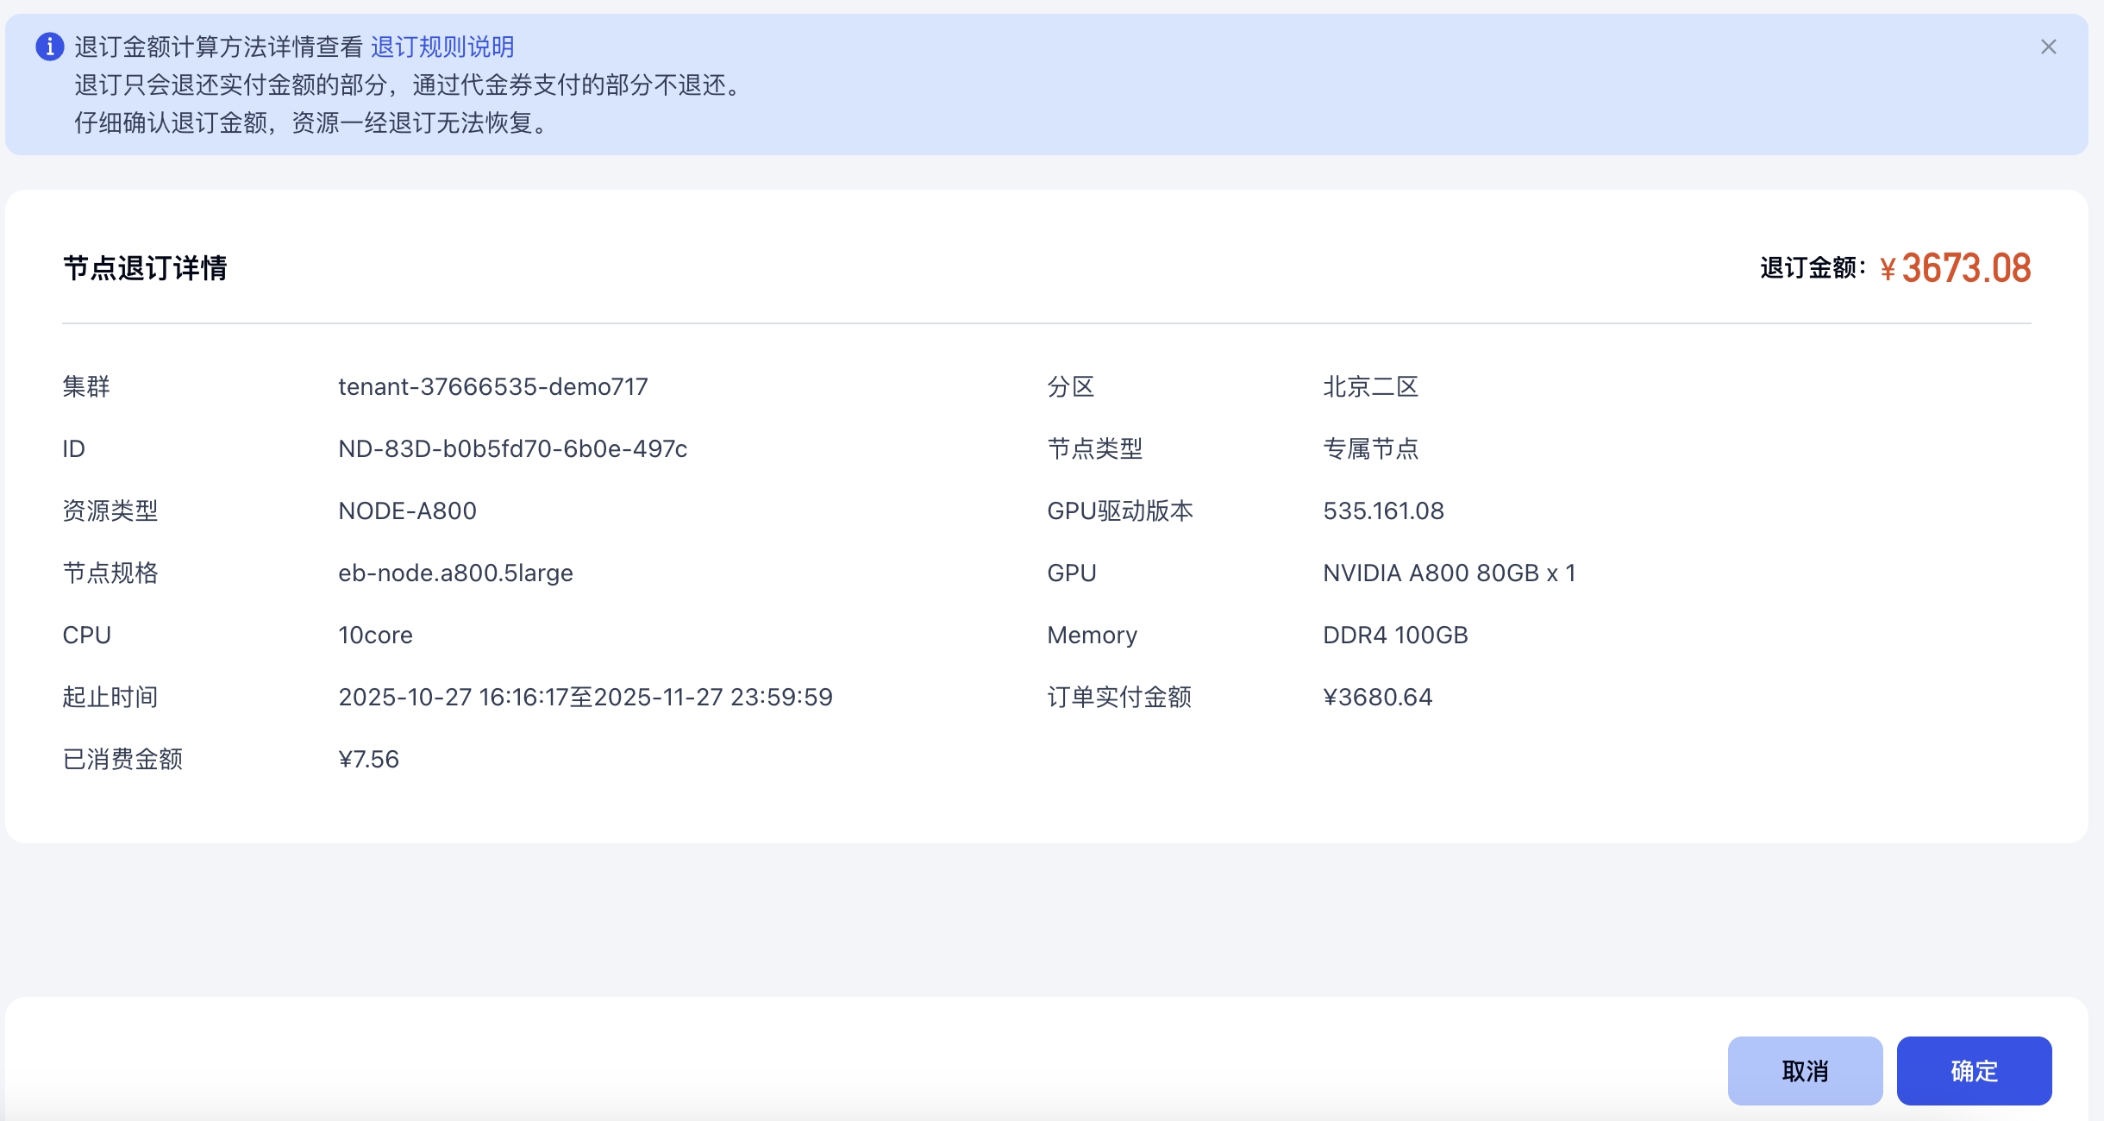Viewport: 2104px width, 1121px height.
Task: Open the 退订规则说明 link
Action: (x=442, y=47)
